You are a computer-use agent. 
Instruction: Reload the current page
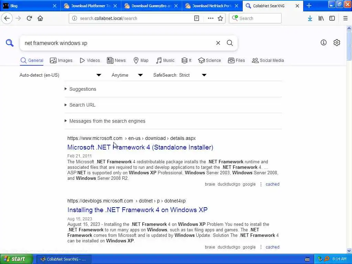tap(29, 18)
